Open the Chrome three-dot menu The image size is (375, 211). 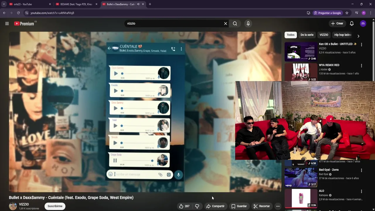tap(371, 13)
